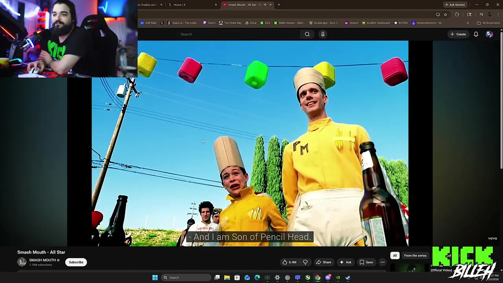Open the StreamElements bookmark
Screen dimensions: 503x283
427,23
